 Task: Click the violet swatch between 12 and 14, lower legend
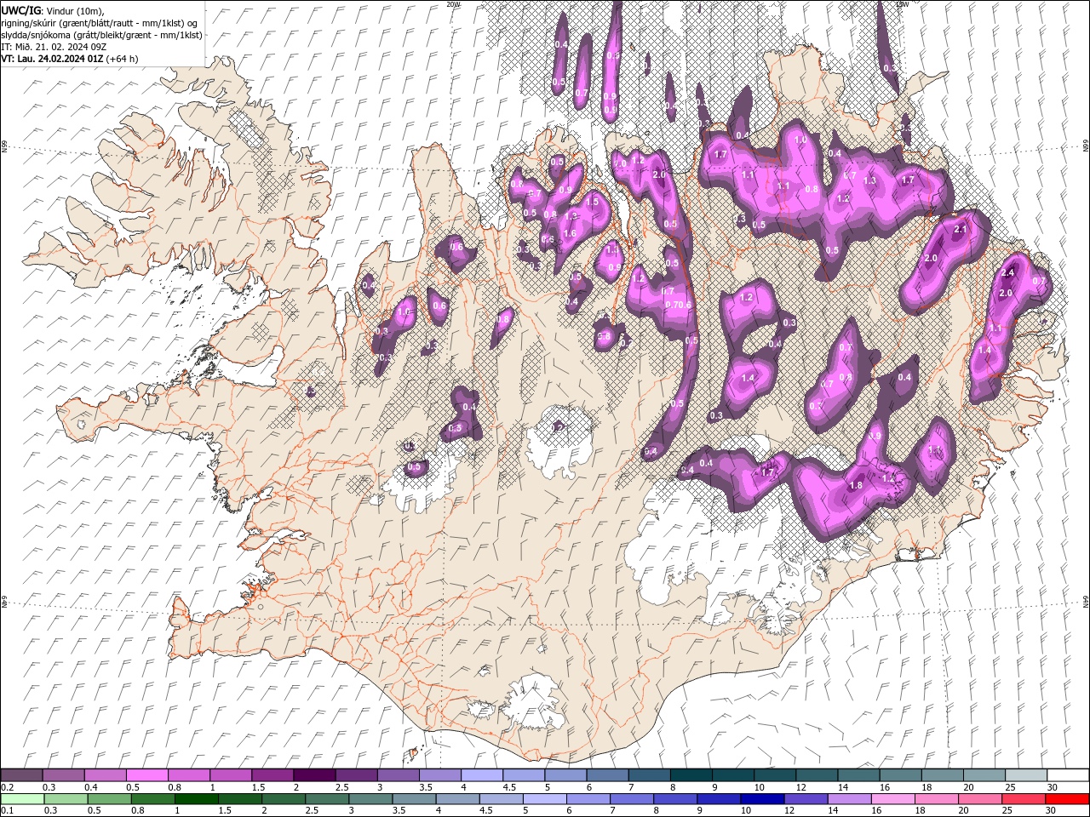[x=806, y=799]
